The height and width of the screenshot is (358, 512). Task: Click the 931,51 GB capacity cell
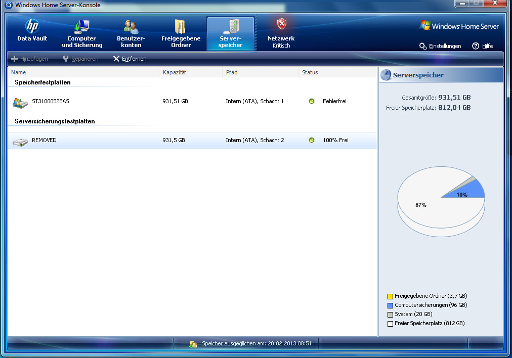pyautogui.click(x=176, y=102)
